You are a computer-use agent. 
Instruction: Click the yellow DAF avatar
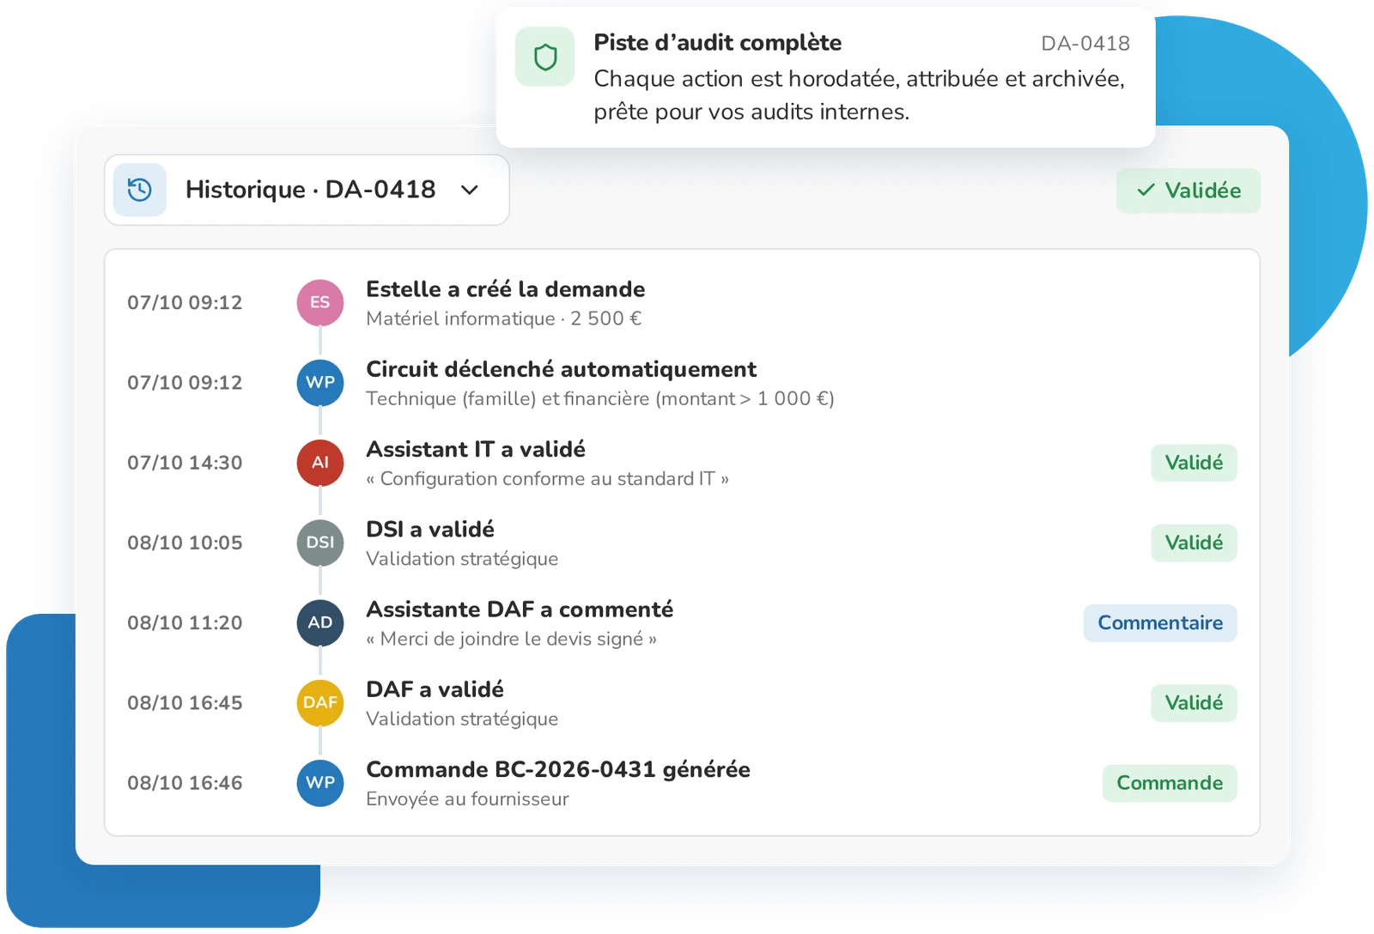(x=320, y=702)
